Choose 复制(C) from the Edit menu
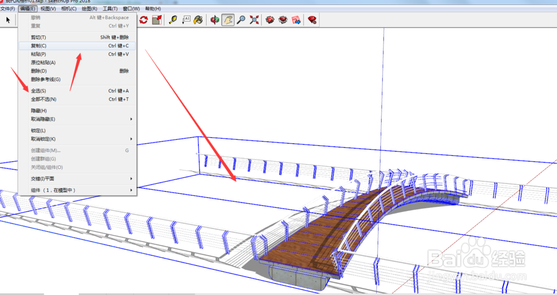The width and height of the screenshot is (557, 295). pos(77,46)
